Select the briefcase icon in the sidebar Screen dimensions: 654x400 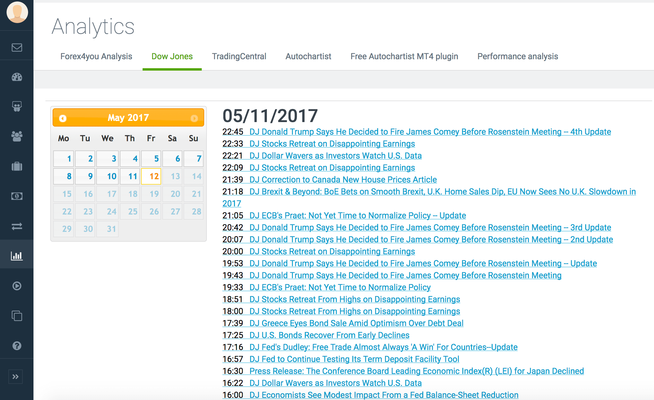[16, 167]
